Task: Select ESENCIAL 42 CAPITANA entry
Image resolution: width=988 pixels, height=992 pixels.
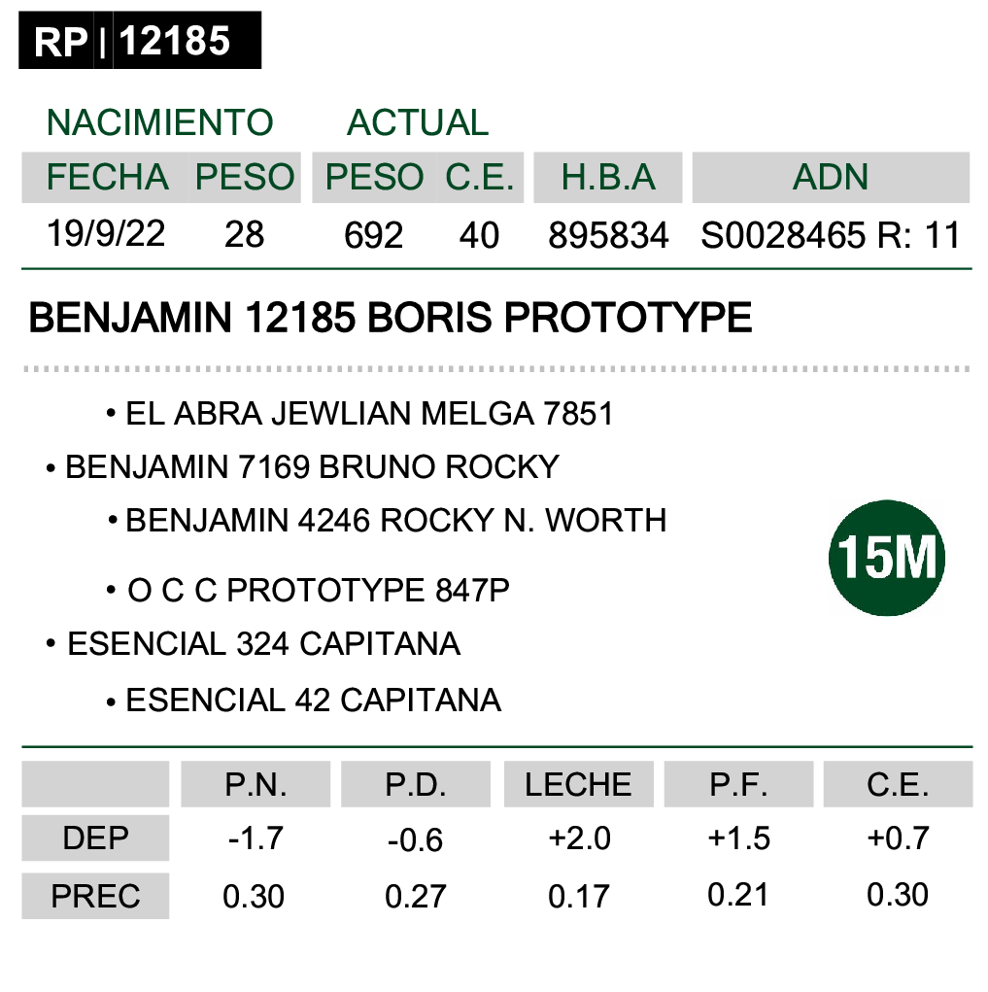Action: click(313, 701)
